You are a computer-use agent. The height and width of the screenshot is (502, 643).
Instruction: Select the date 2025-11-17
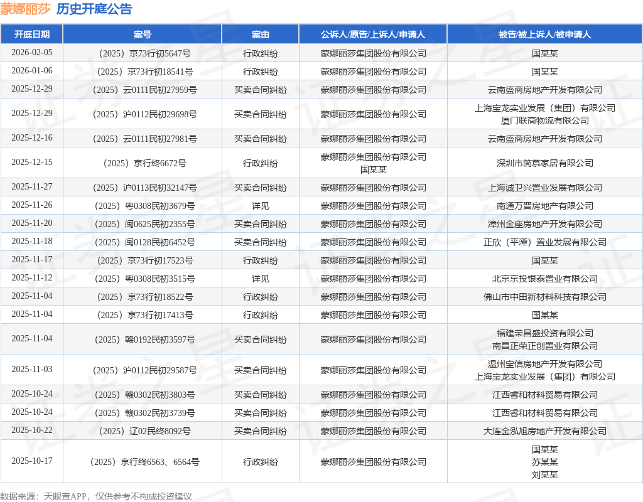point(32,259)
